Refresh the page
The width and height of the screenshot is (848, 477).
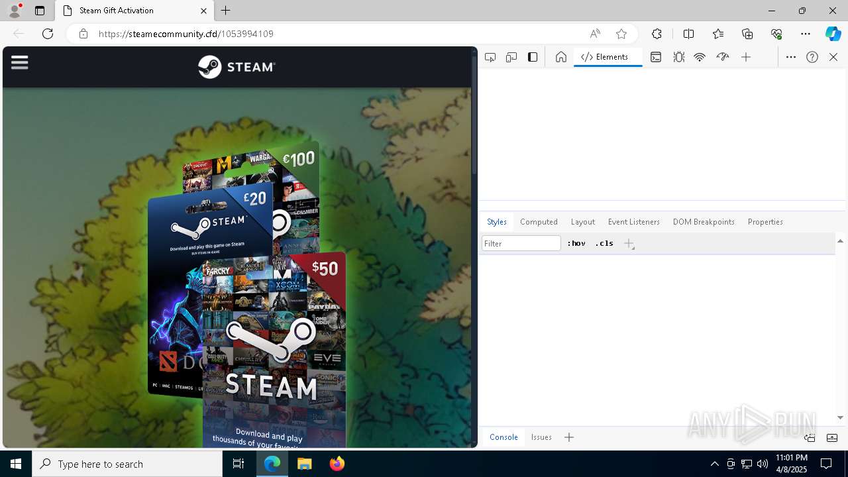tap(48, 34)
